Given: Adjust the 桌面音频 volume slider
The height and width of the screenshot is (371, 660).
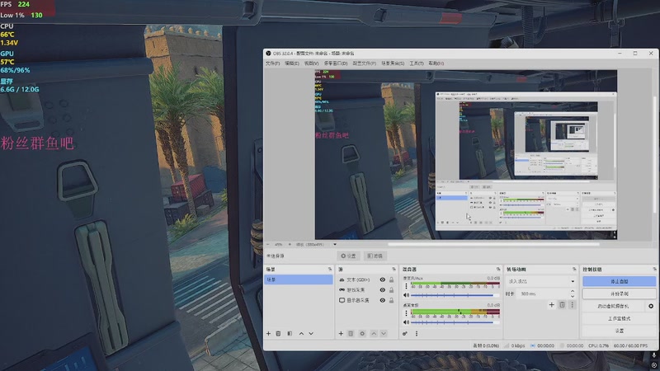Looking at the screenshot, I should click(455, 322).
